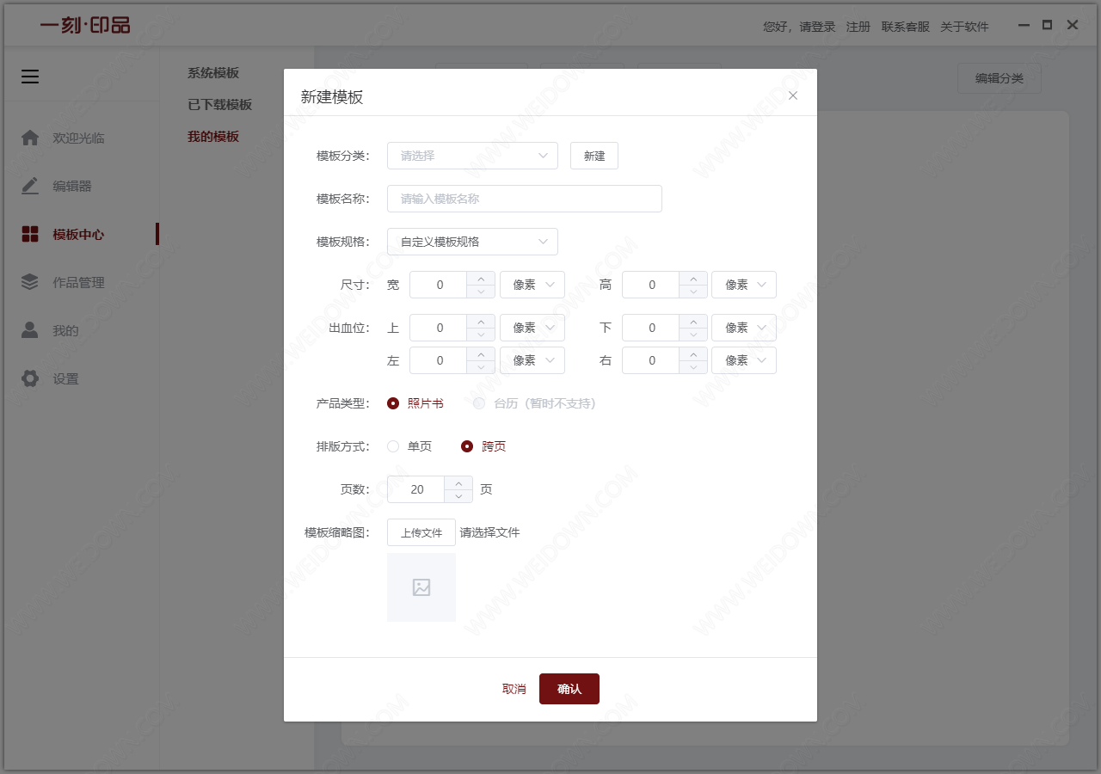Open the width unit 像素 dropdown
Viewport: 1101px width, 774px height.
tap(532, 285)
